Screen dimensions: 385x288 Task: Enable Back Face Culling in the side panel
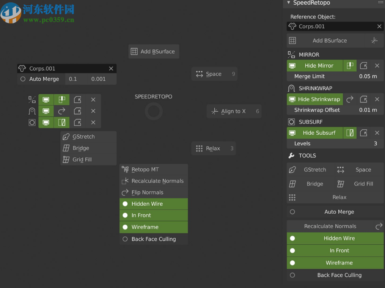(x=335, y=275)
